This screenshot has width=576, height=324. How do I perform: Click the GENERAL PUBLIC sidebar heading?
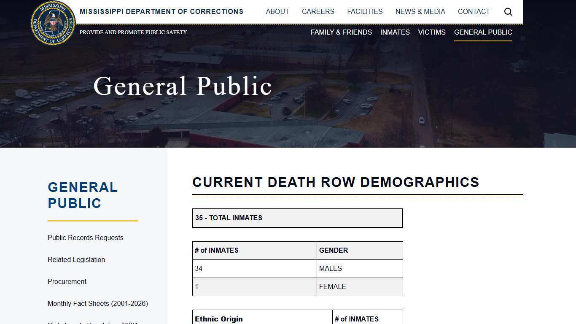83,195
